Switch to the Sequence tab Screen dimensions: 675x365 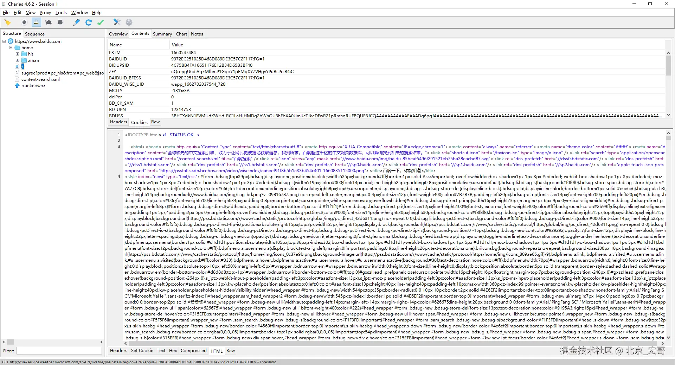[35, 34]
